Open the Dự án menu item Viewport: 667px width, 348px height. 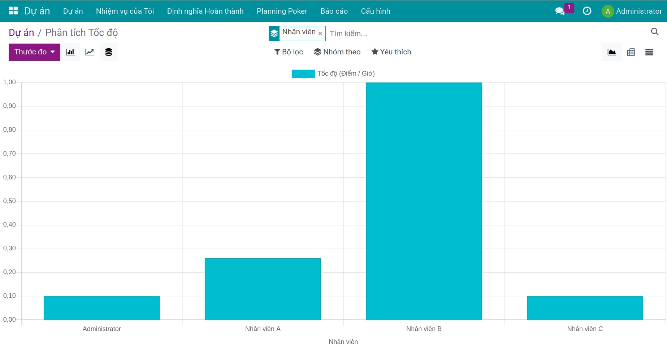click(x=73, y=11)
